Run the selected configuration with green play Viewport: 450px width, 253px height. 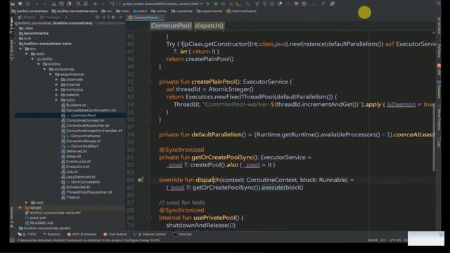coord(208,4)
